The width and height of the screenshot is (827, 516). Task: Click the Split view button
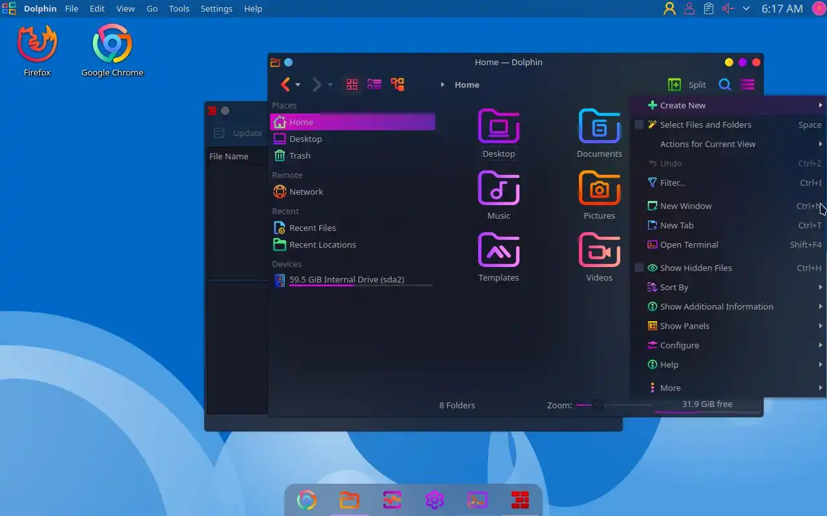pos(687,84)
